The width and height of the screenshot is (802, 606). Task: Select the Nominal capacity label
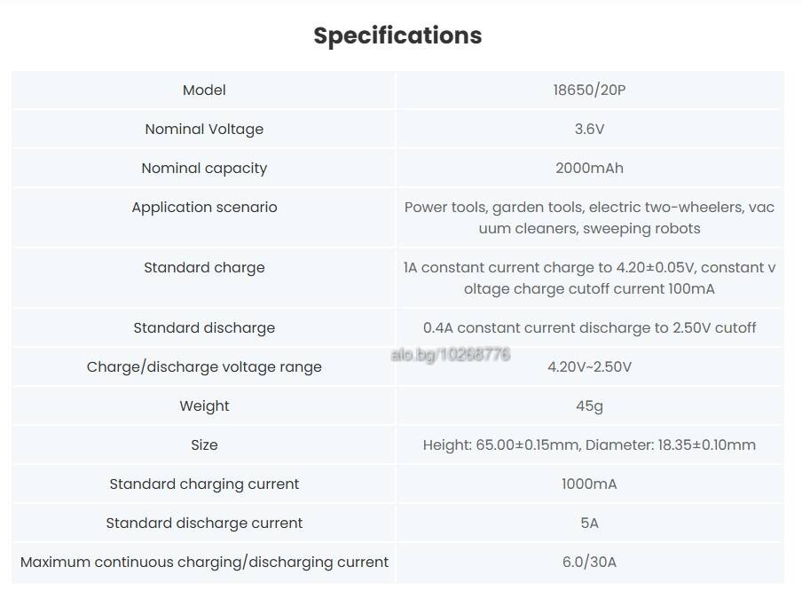tap(204, 169)
